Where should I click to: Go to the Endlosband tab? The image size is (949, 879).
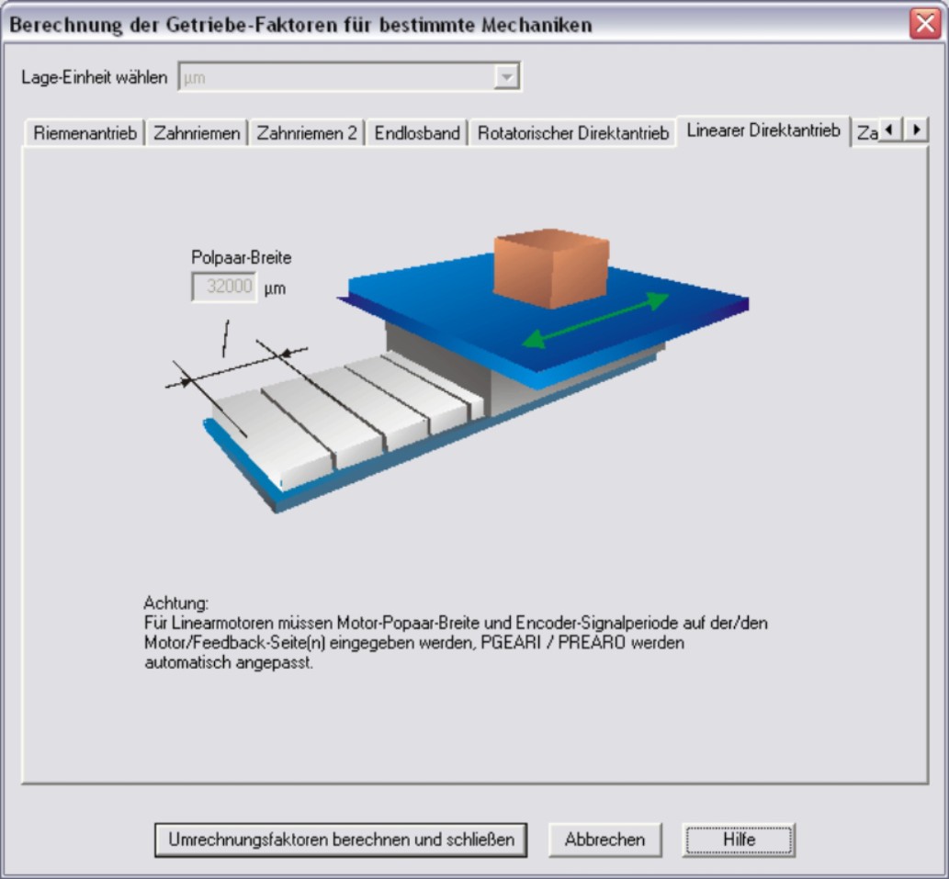click(416, 133)
